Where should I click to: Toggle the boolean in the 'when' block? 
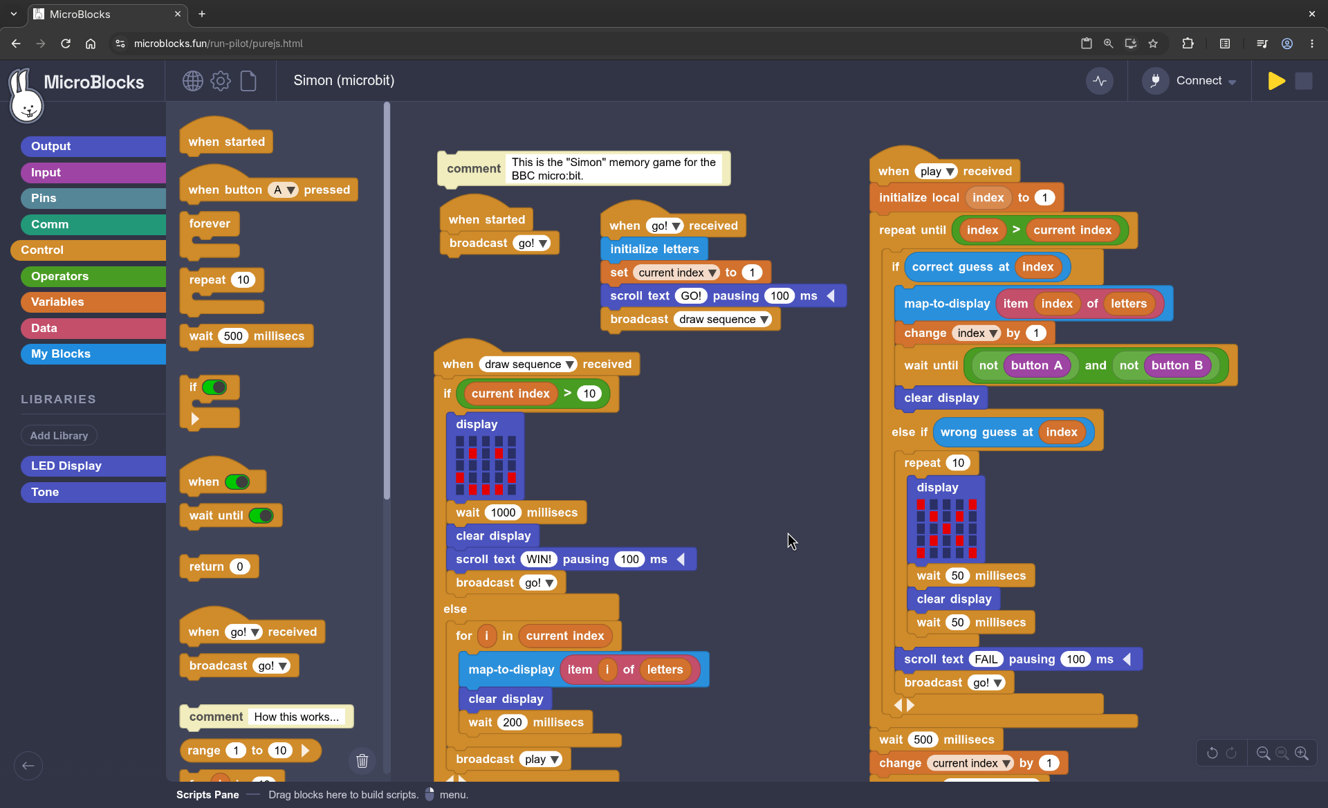pos(237,482)
